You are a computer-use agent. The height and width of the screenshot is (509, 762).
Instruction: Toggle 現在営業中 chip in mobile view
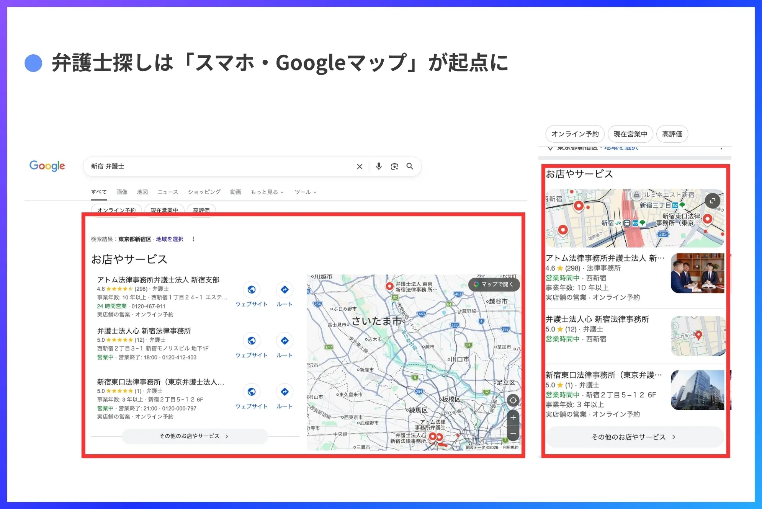[x=630, y=134]
